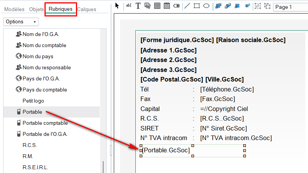The height and width of the screenshot is (173, 308).
Task: Select the Rubriques tab
Action: (x=61, y=9)
